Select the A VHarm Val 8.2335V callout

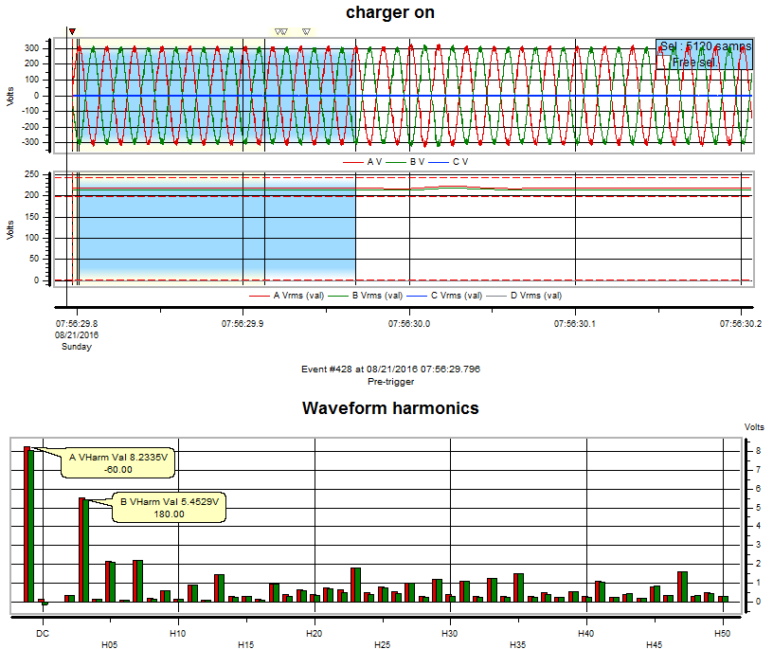[118, 461]
